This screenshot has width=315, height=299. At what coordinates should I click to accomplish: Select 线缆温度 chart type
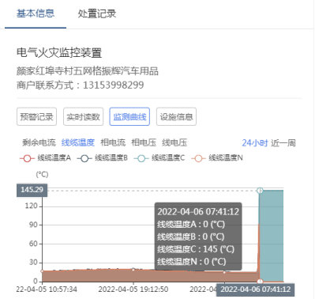click(x=78, y=142)
